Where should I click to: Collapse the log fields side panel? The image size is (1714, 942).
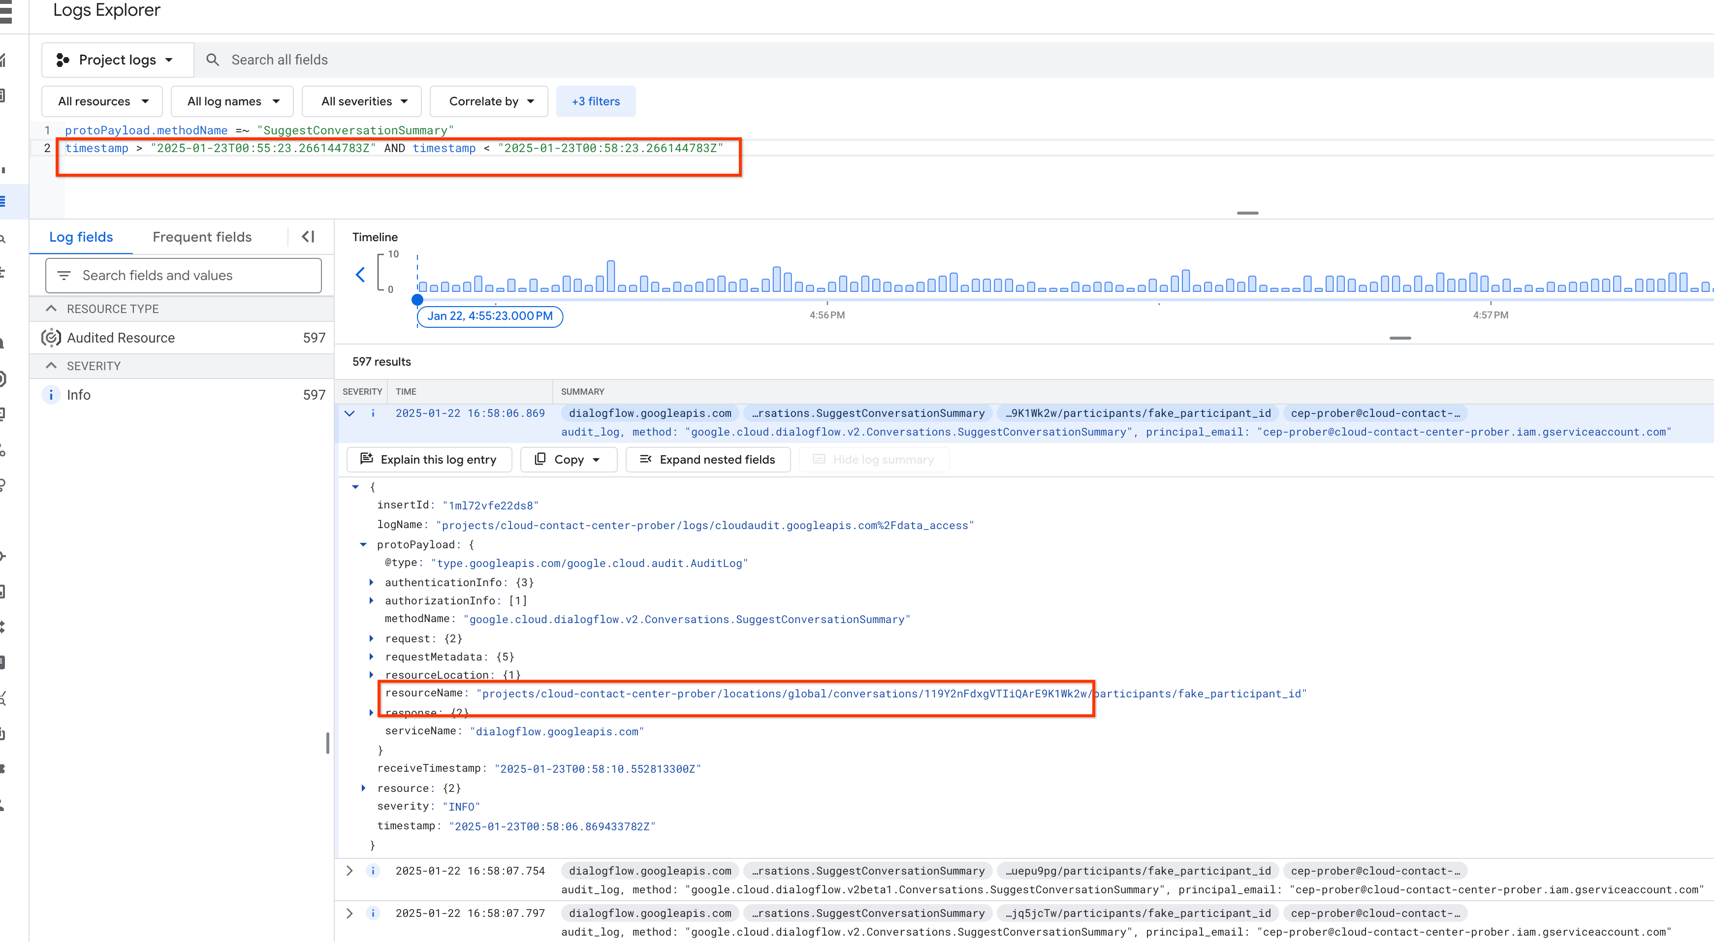[x=308, y=237]
